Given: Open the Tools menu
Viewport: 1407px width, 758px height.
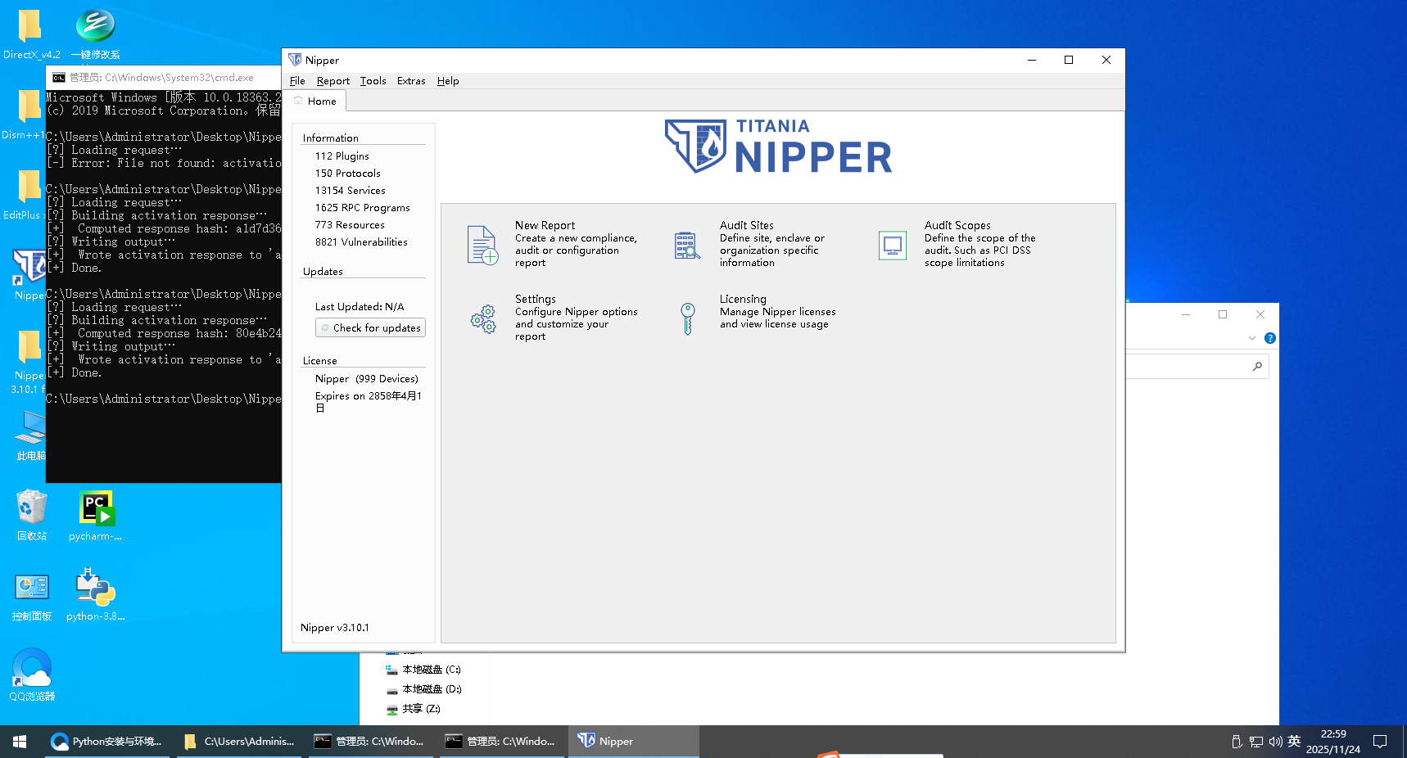Looking at the screenshot, I should (373, 81).
